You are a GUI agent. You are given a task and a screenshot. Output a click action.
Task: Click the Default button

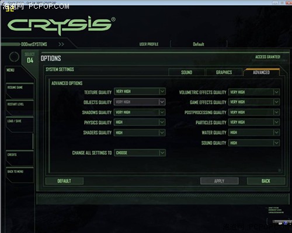coord(64,181)
